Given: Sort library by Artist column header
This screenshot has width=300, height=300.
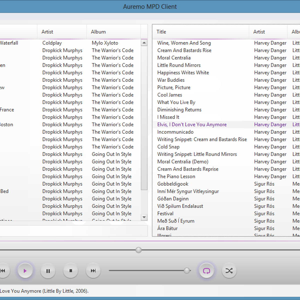Looking at the screenshot, I should [62, 32].
